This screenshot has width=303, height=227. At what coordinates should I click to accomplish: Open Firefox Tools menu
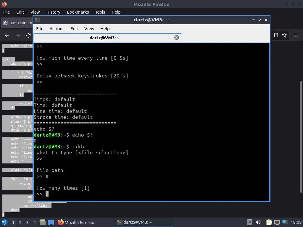tap(100, 12)
